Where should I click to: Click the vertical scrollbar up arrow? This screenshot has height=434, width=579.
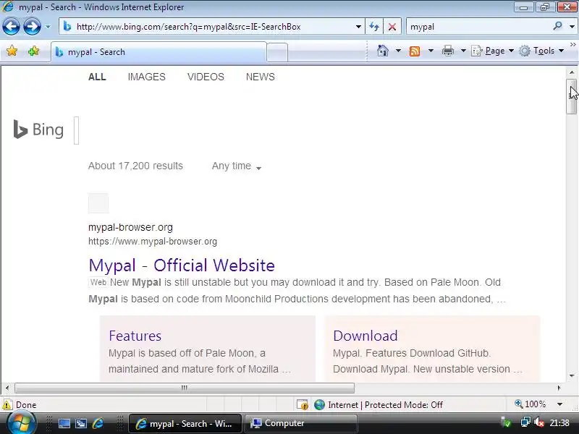pos(572,72)
